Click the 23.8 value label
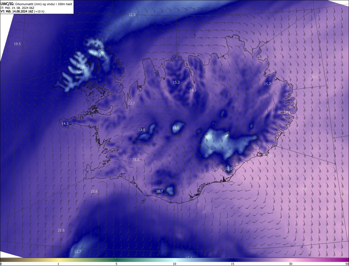349x266 pixels. click(136, 160)
